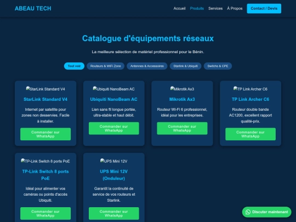The image size is (296, 222).
Task: Click the Idéal pour alimenter vos caméras description
Action: (x=45, y=195)
